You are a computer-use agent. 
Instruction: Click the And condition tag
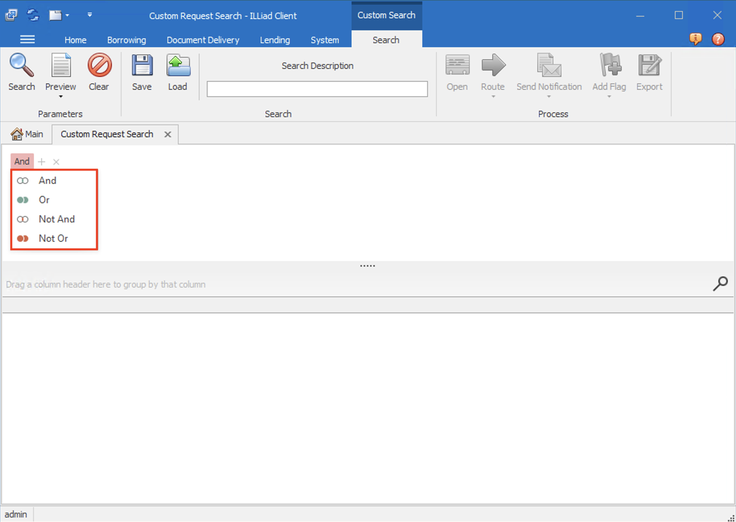[22, 161]
